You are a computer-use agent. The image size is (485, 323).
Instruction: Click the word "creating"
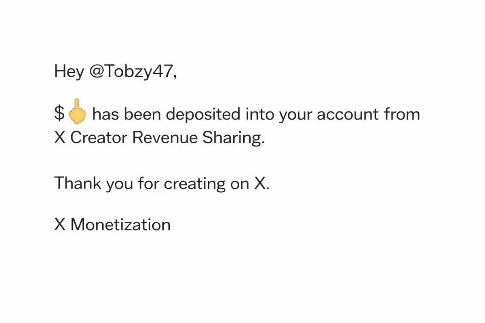195,184
